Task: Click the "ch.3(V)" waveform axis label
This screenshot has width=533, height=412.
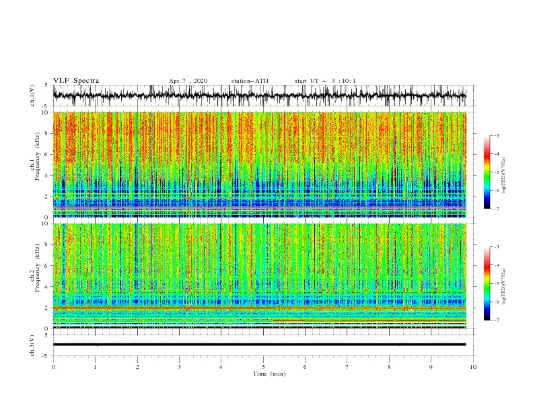Action: pyautogui.click(x=32, y=345)
